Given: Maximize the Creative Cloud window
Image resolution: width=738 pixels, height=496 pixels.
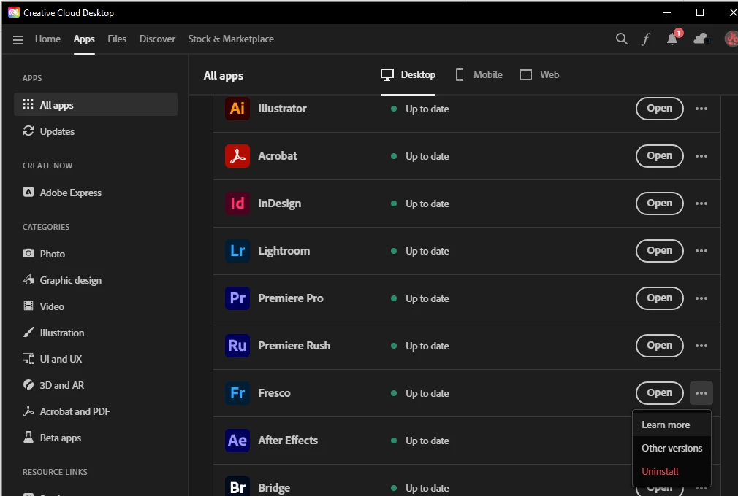Looking at the screenshot, I should 700,12.
